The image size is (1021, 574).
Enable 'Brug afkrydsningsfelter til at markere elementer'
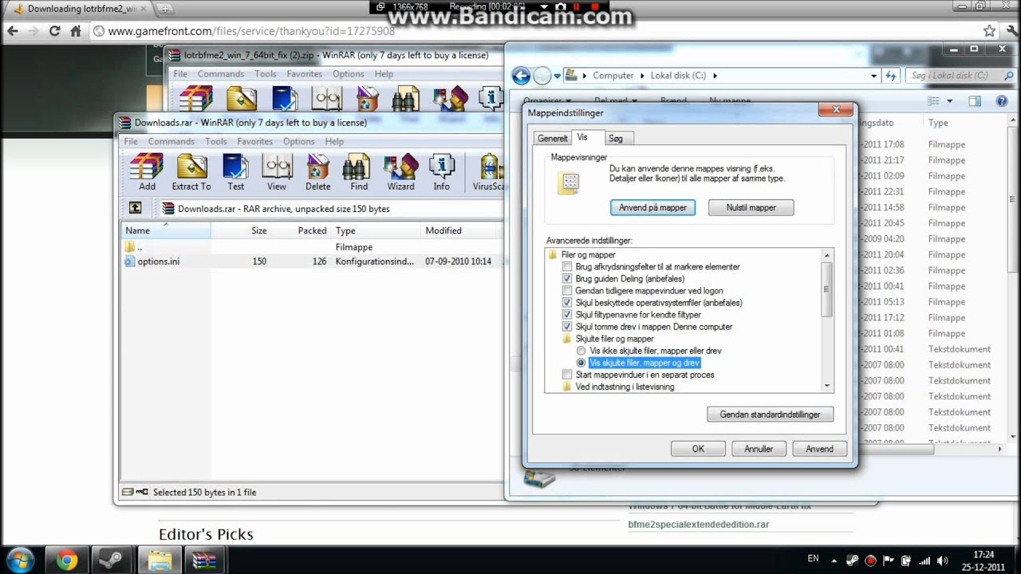click(x=567, y=267)
